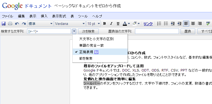
Task: Apply the text color A icon
Action: pyautogui.click(x=125, y=24)
